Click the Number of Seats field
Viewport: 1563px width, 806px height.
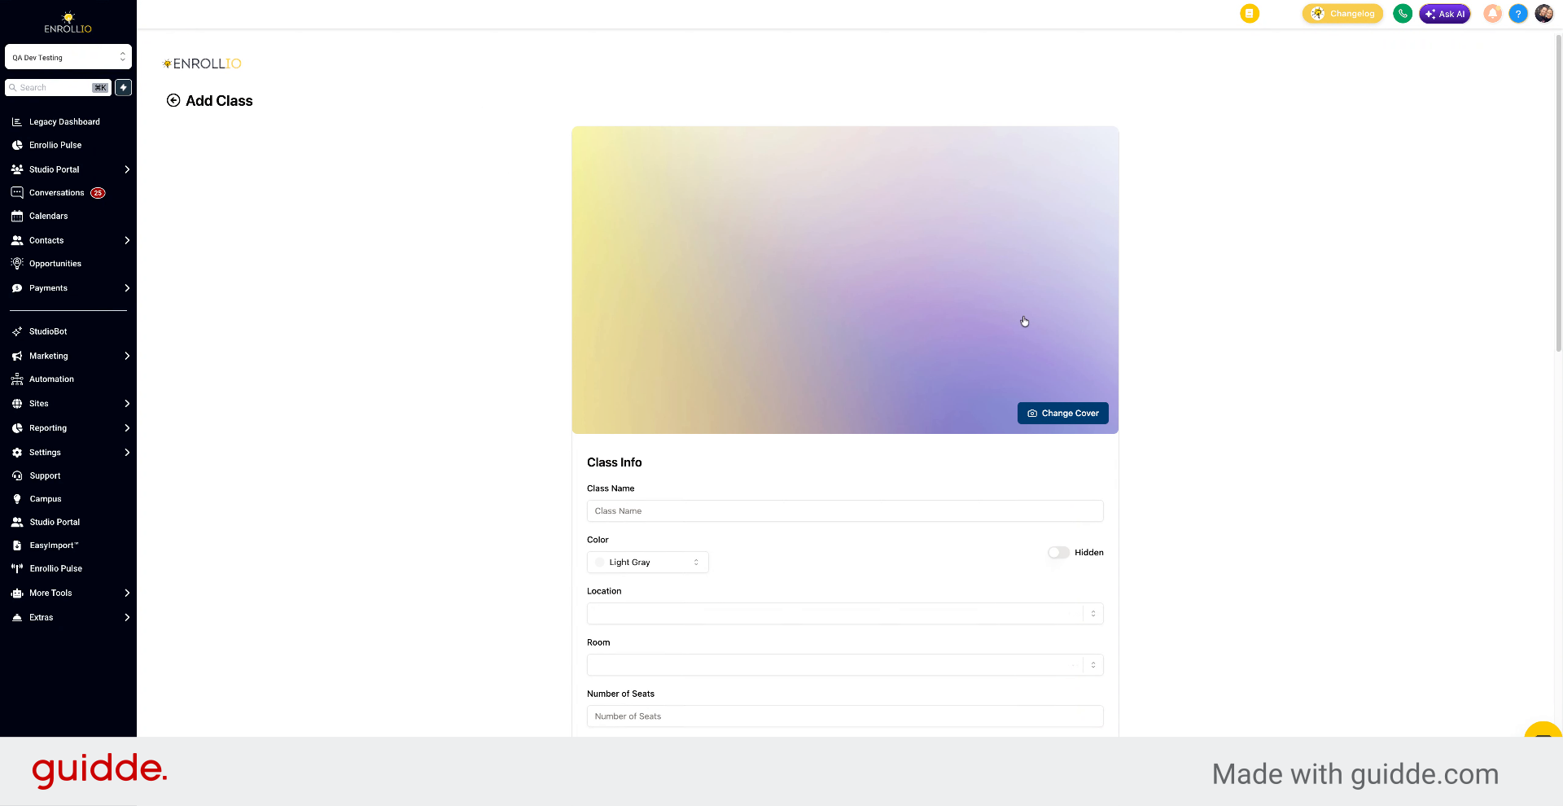point(845,716)
